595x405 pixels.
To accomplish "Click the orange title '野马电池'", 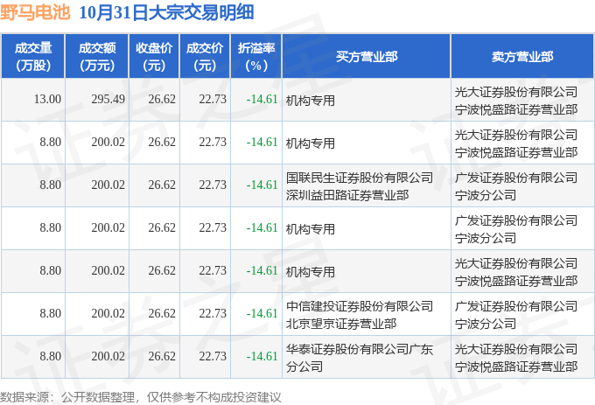I will (35, 12).
